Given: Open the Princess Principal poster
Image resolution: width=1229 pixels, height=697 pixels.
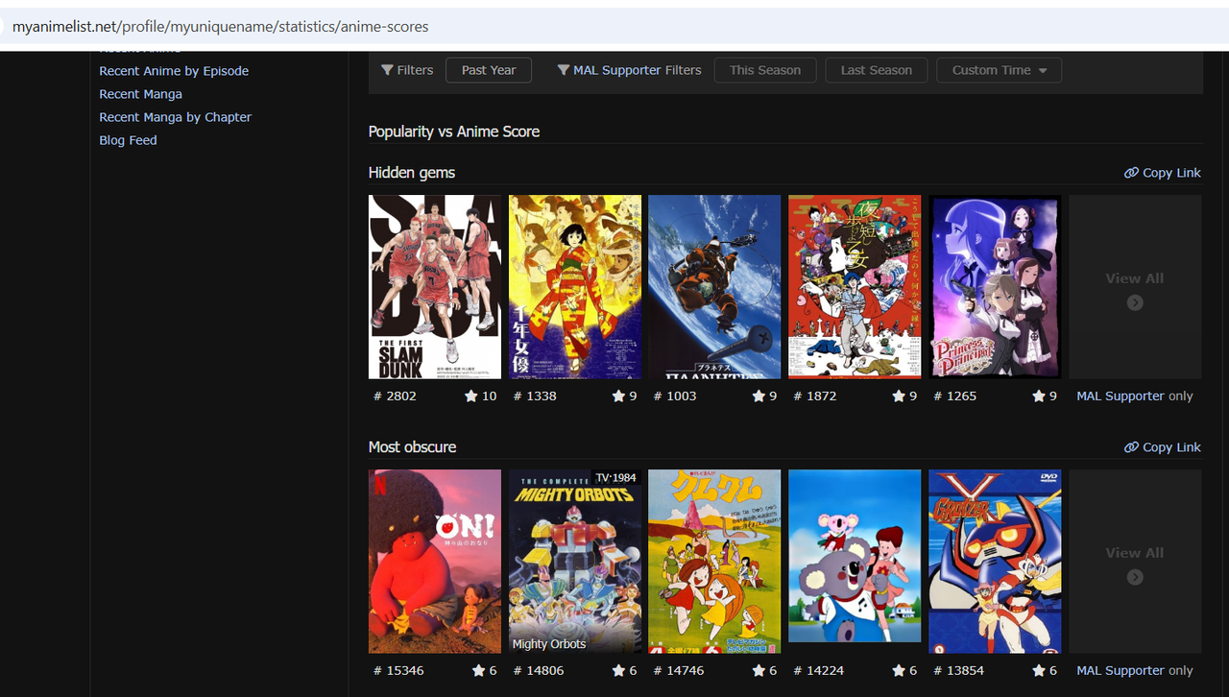Looking at the screenshot, I should point(995,287).
